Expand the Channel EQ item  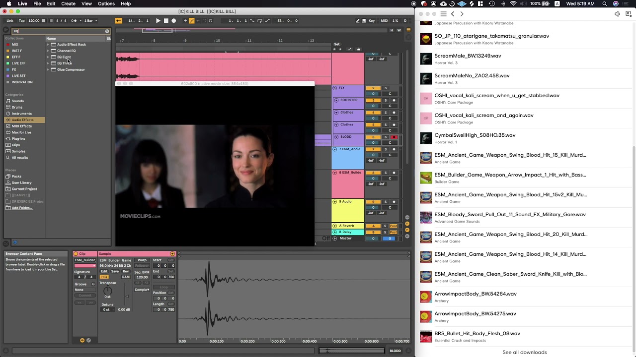point(48,51)
